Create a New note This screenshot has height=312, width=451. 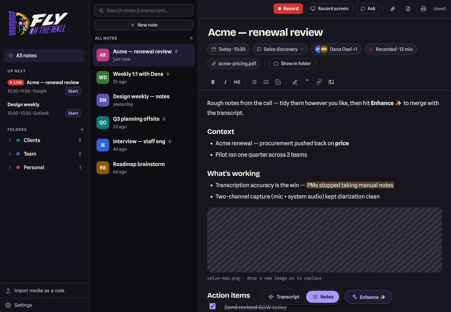click(144, 25)
